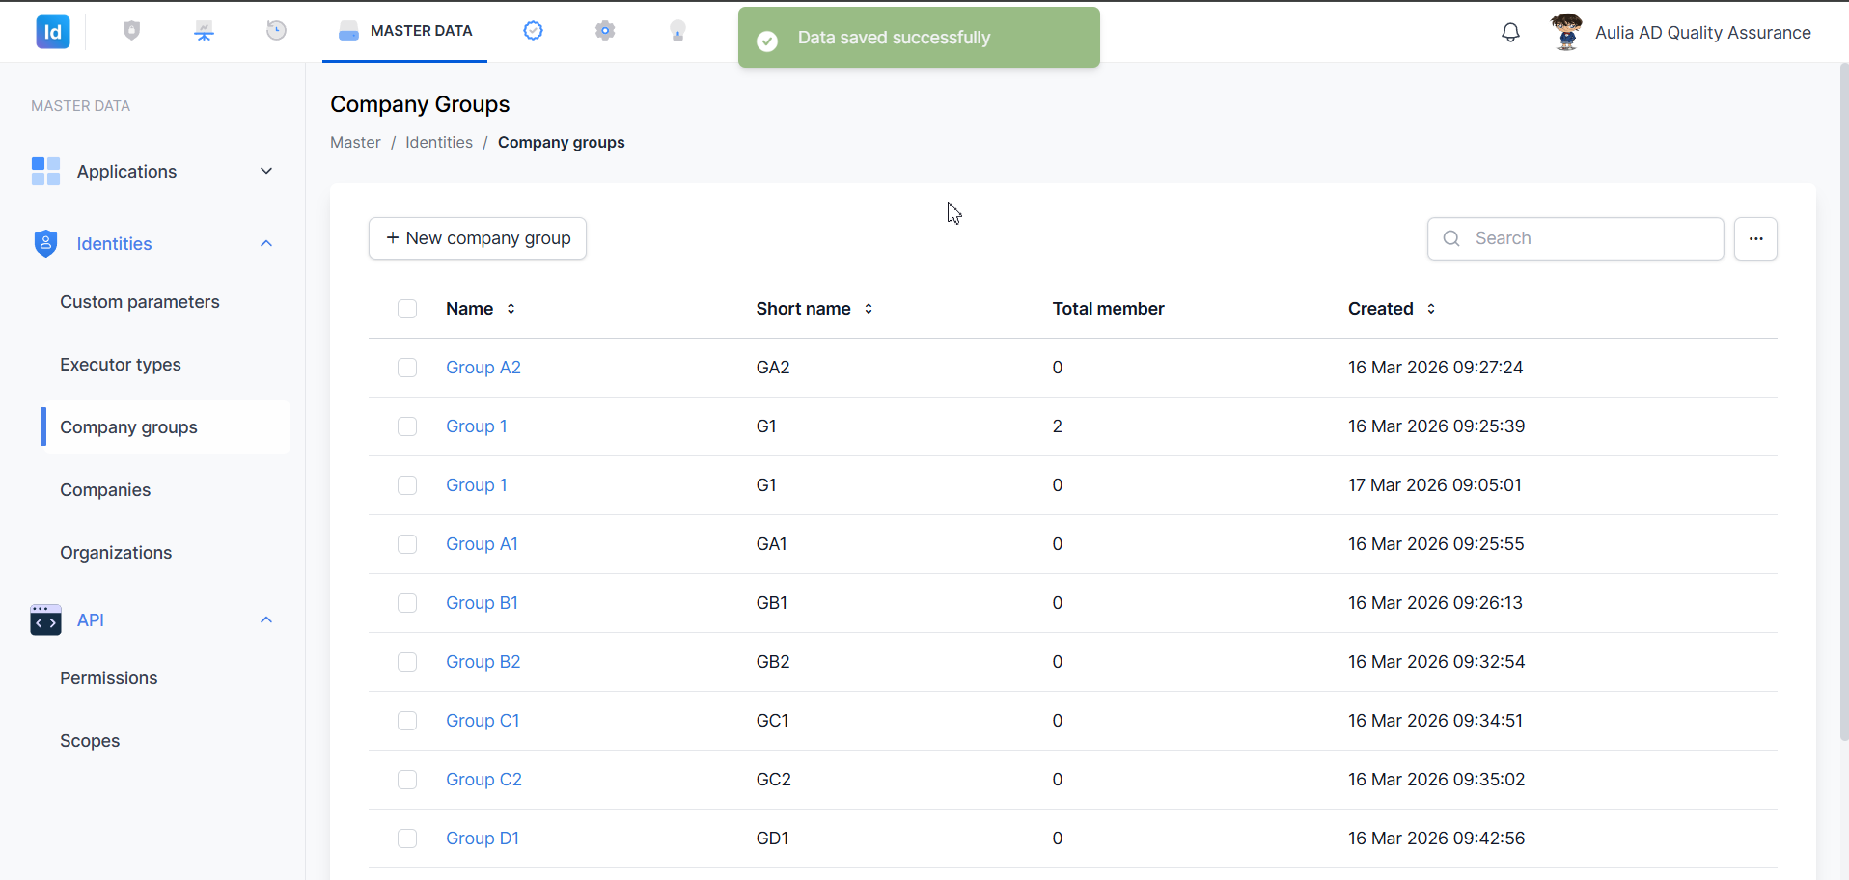Click the Id logo icon

click(53, 32)
